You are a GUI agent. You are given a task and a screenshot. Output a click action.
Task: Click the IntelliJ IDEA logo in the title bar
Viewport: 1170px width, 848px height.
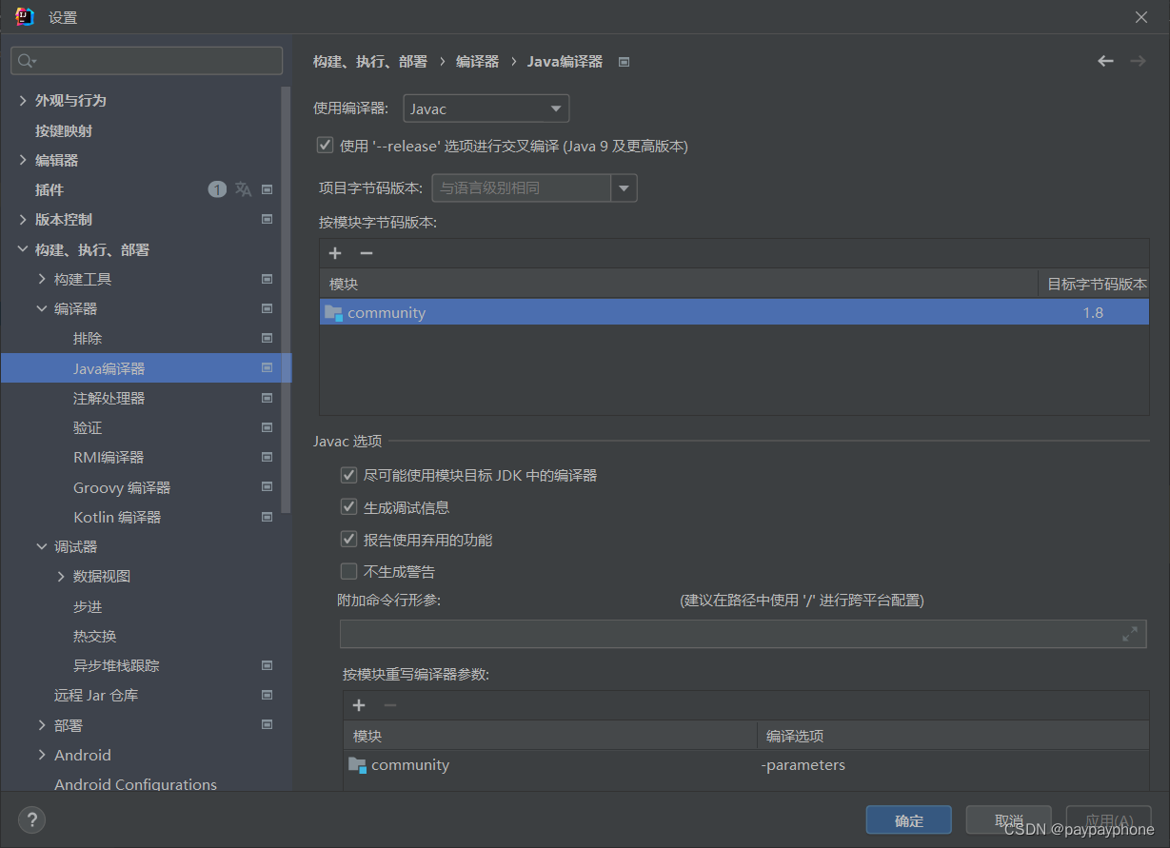pyautogui.click(x=24, y=15)
